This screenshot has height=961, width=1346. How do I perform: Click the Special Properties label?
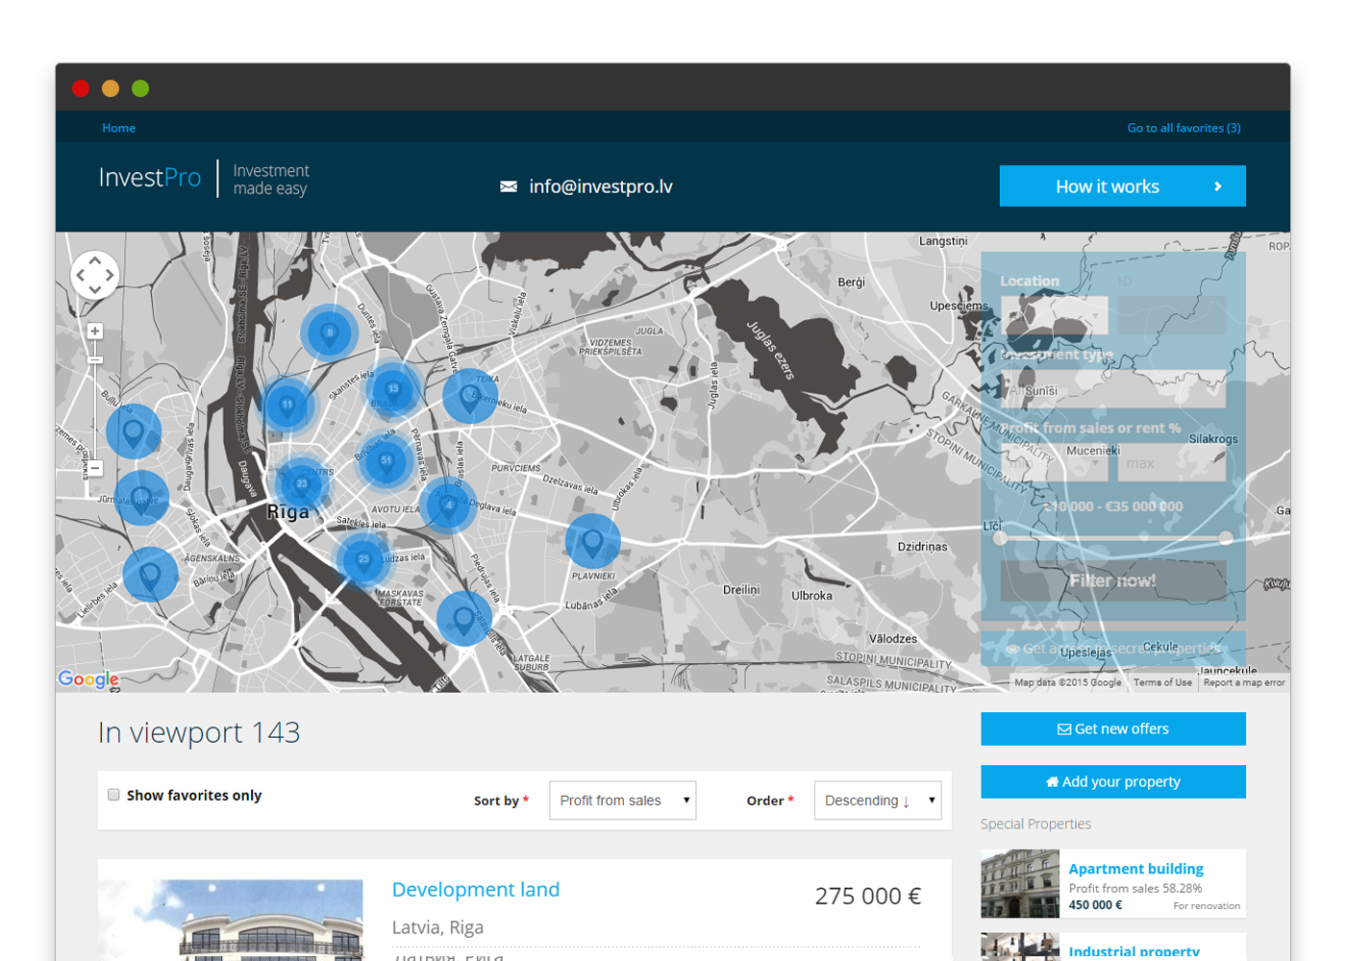pos(1035,824)
